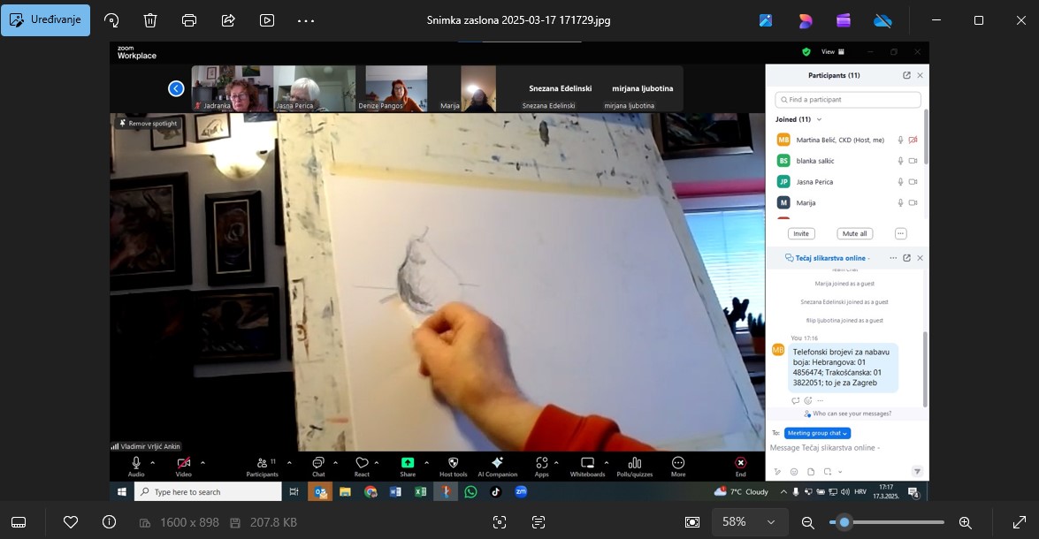Start slideshow with the play icon
This screenshot has width=1039, height=539.
click(267, 20)
